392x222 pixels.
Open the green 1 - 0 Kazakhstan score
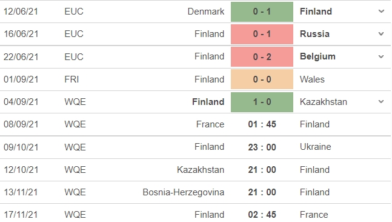(262, 102)
